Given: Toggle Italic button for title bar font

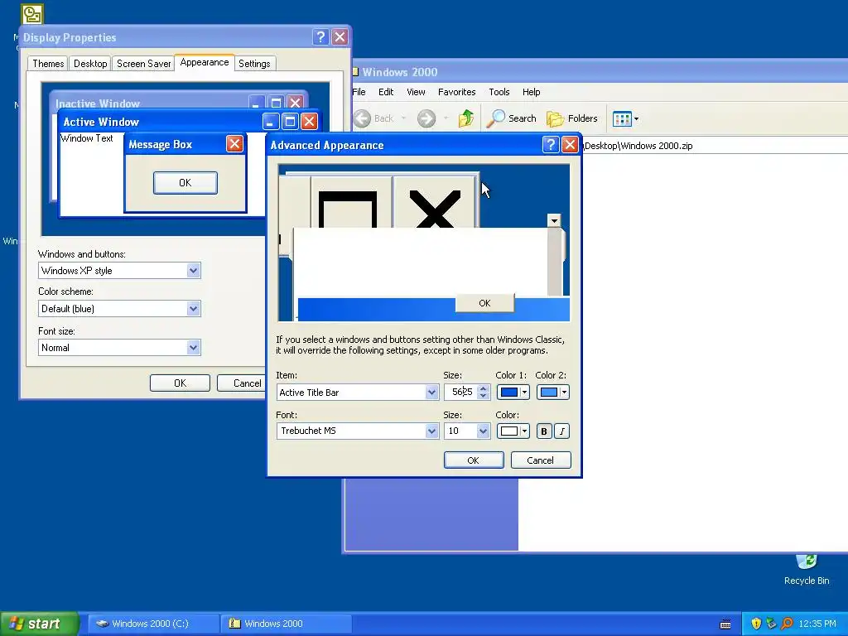Looking at the screenshot, I should pyautogui.click(x=562, y=431).
